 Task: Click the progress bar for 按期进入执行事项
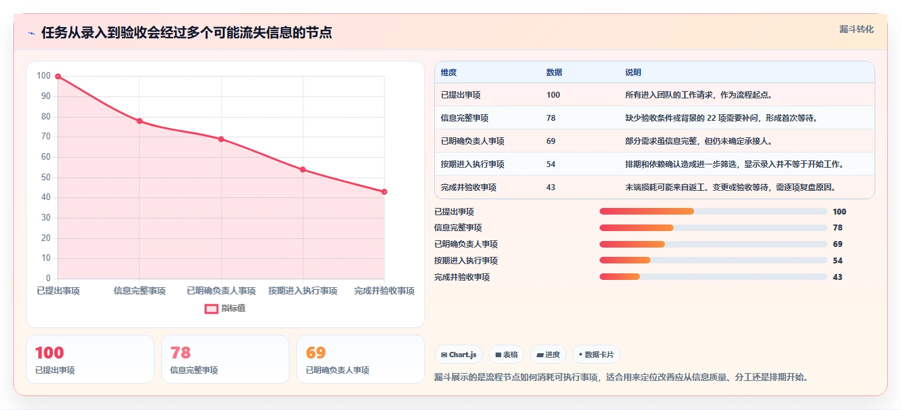pyautogui.click(x=713, y=260)
